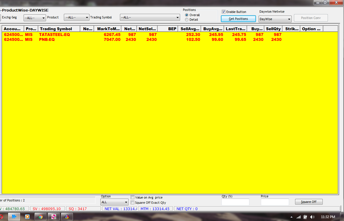This screenshot has width=344, height=221.
Task: Show hidden system tray icons arrow
Action: pos(291,217)
